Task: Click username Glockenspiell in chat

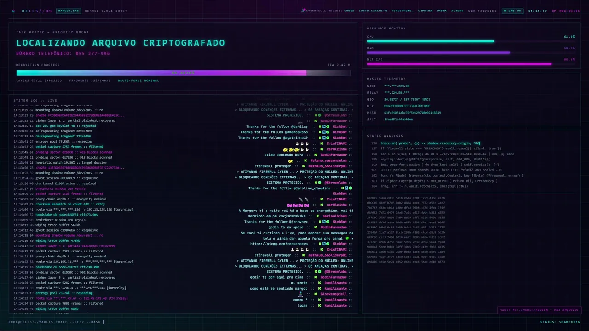Action: pos(335,294)
